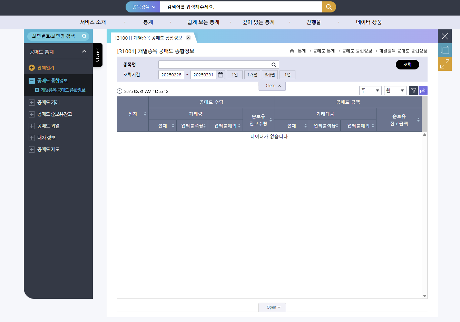
Task: Sort 공매도 수량 전체 column
Action: click(173, 126)
